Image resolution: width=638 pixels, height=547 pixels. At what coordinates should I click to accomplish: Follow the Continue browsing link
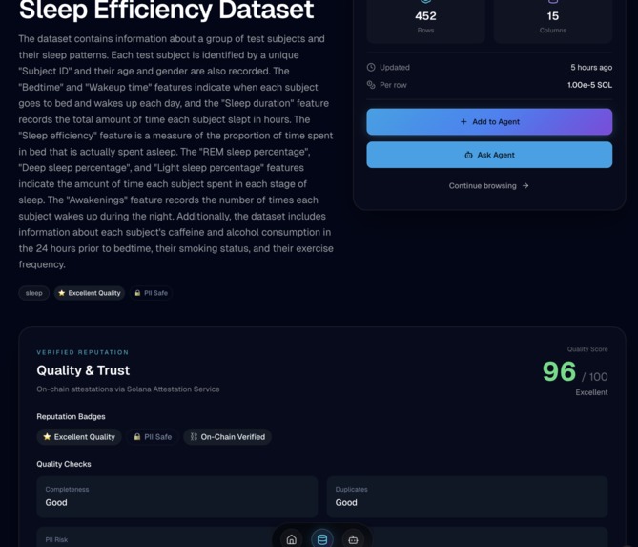[488, 186]
